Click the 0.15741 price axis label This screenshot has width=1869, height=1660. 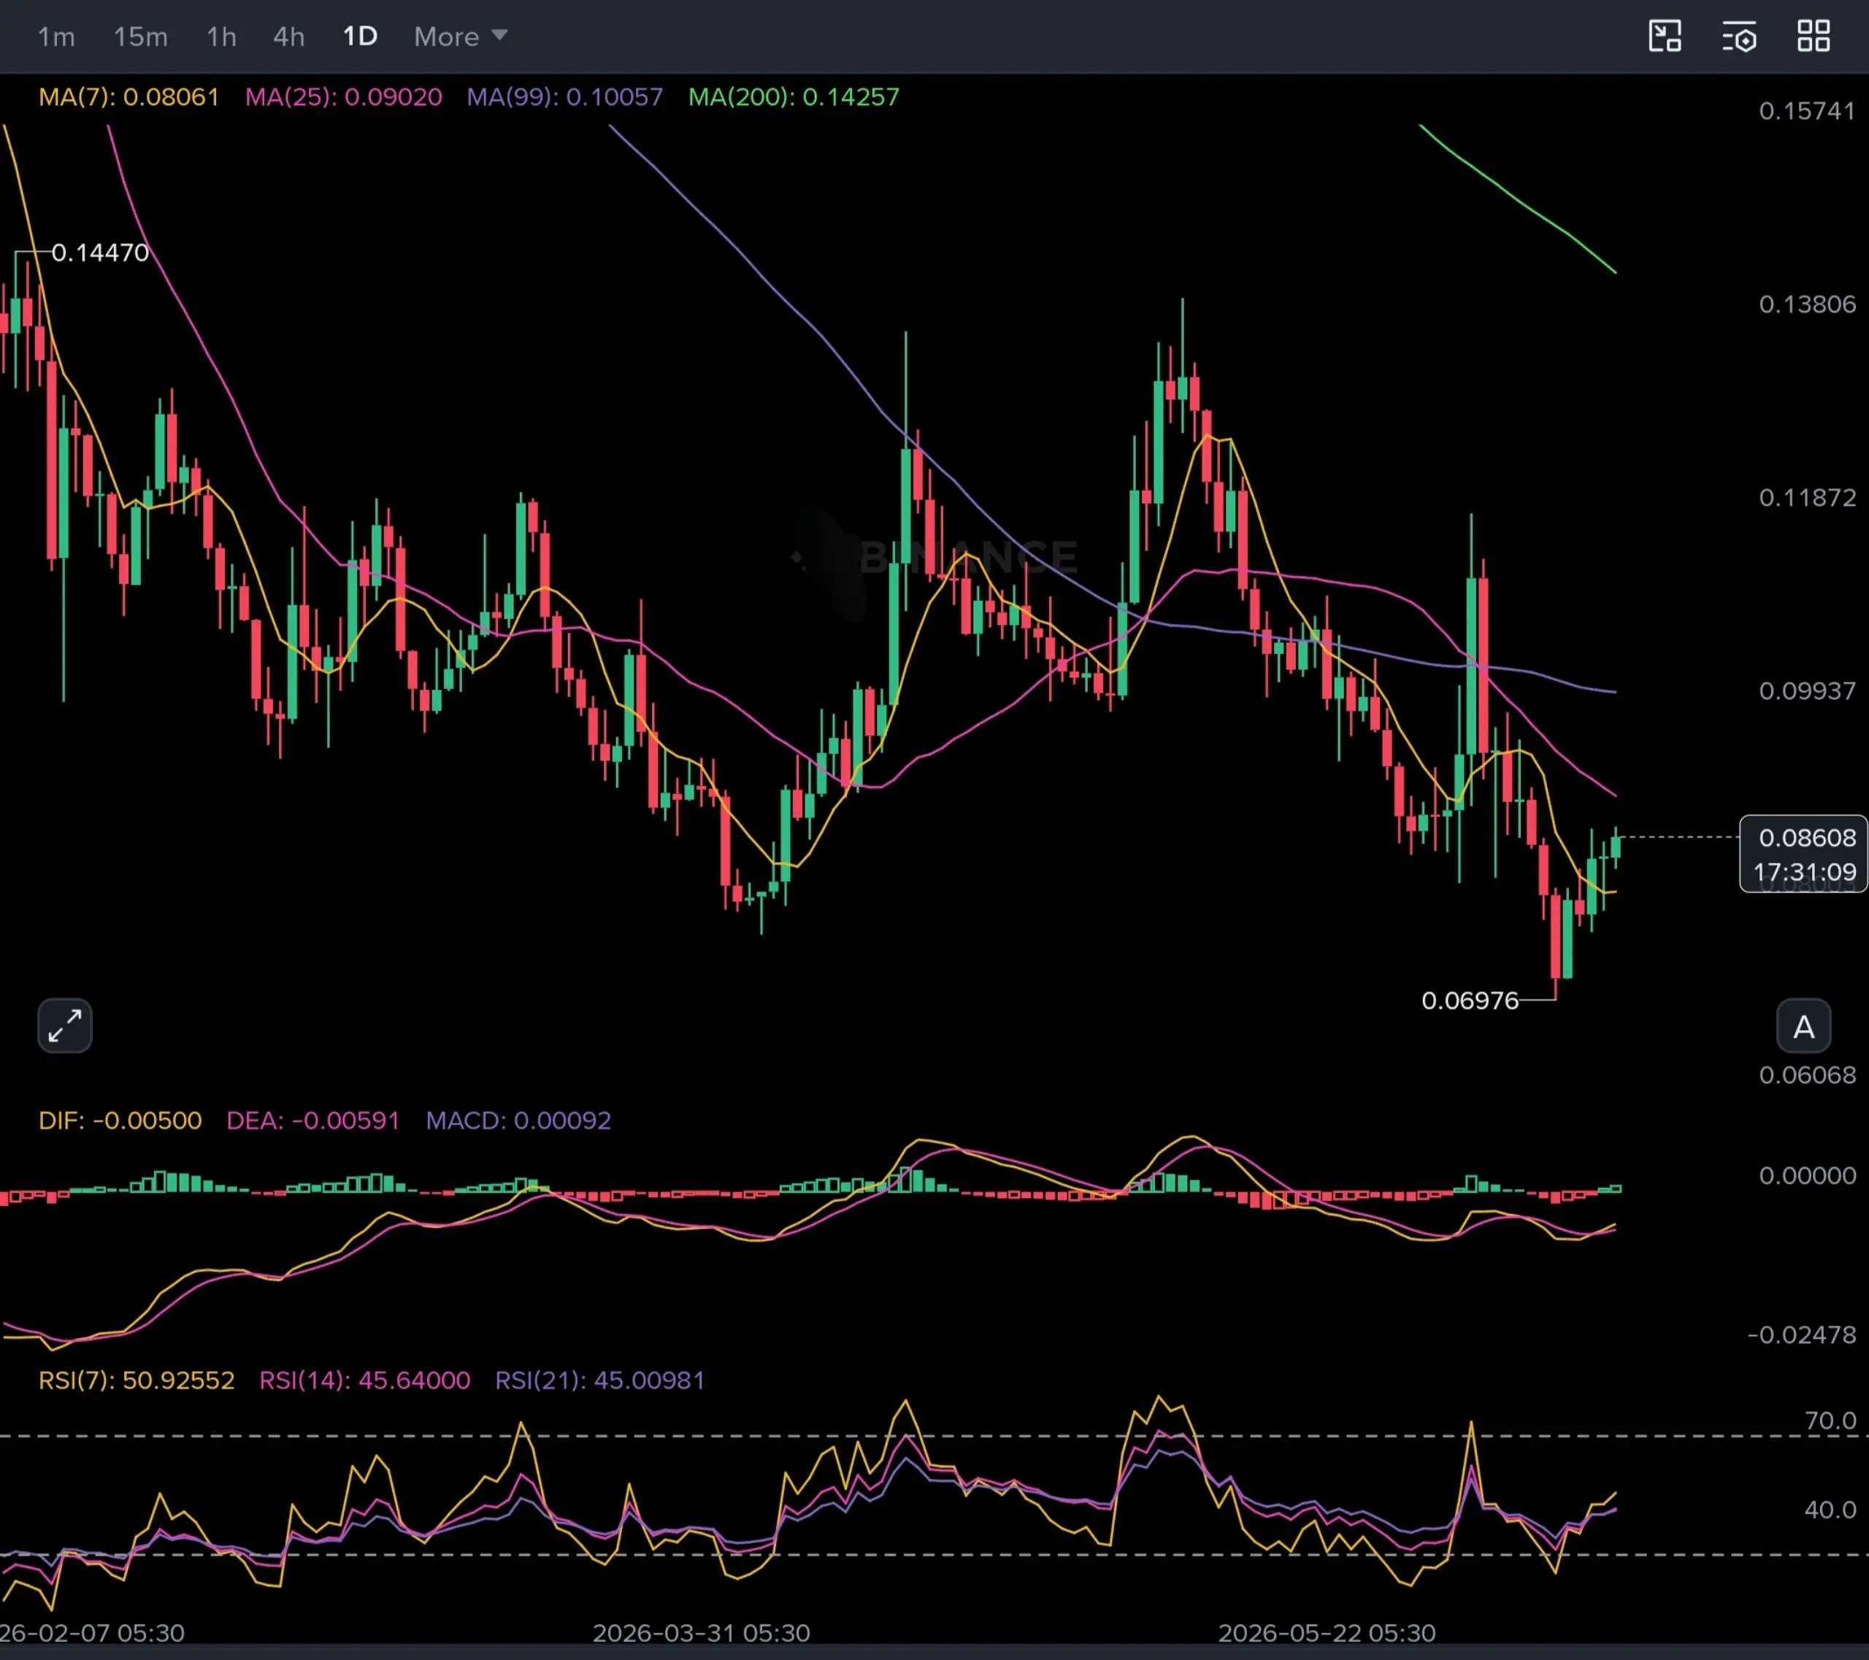click(x=1807, y=112)
